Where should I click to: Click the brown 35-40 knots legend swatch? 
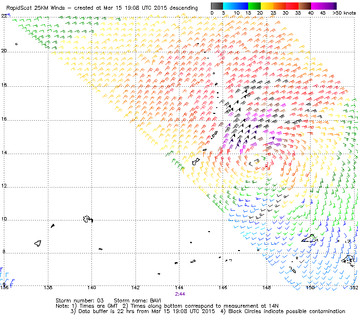pyautogui.click(x=305, y=6)
